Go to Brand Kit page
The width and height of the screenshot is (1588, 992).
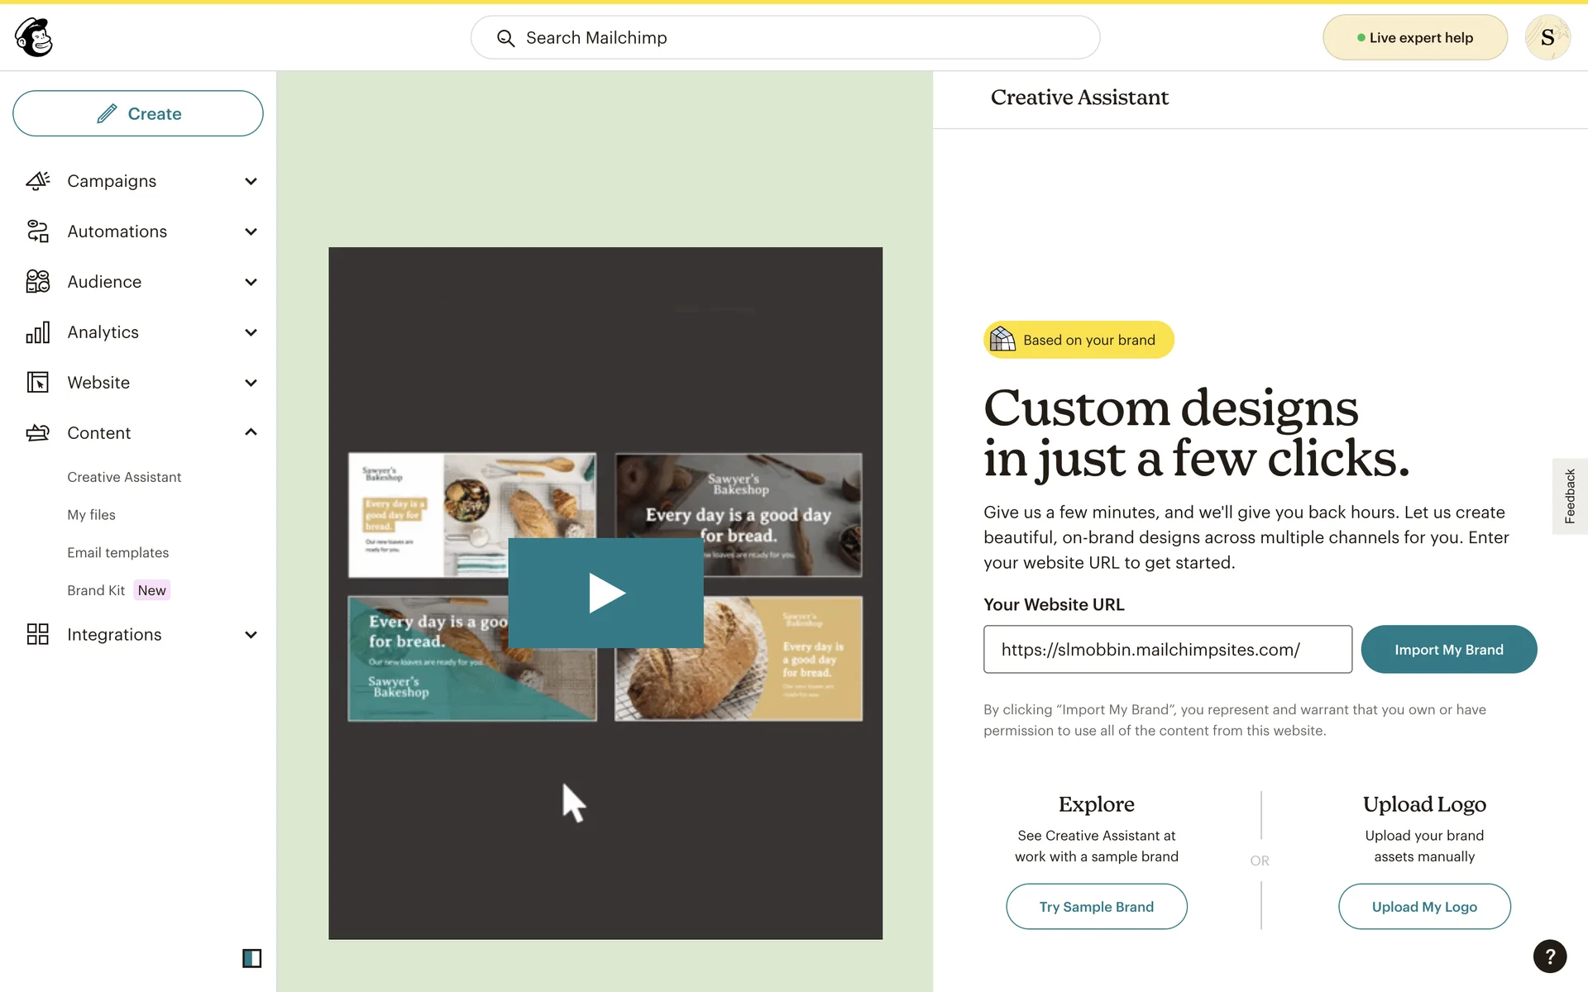pos(96,590)
